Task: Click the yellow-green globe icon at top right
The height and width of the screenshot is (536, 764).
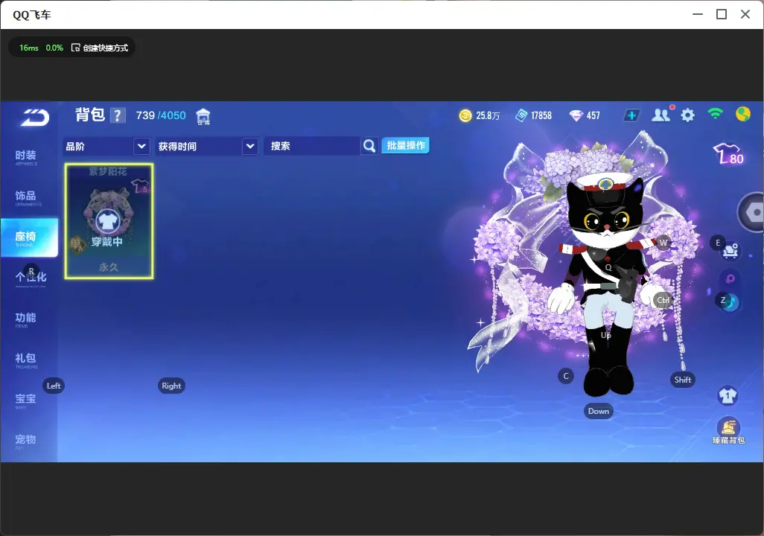Action: pyautogui.click(x=742, y=114)
